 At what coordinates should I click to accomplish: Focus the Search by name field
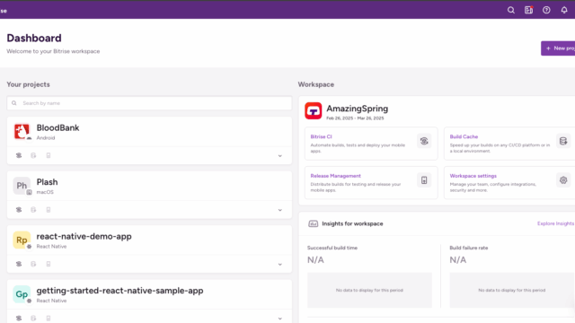click(x=149, y=103)
